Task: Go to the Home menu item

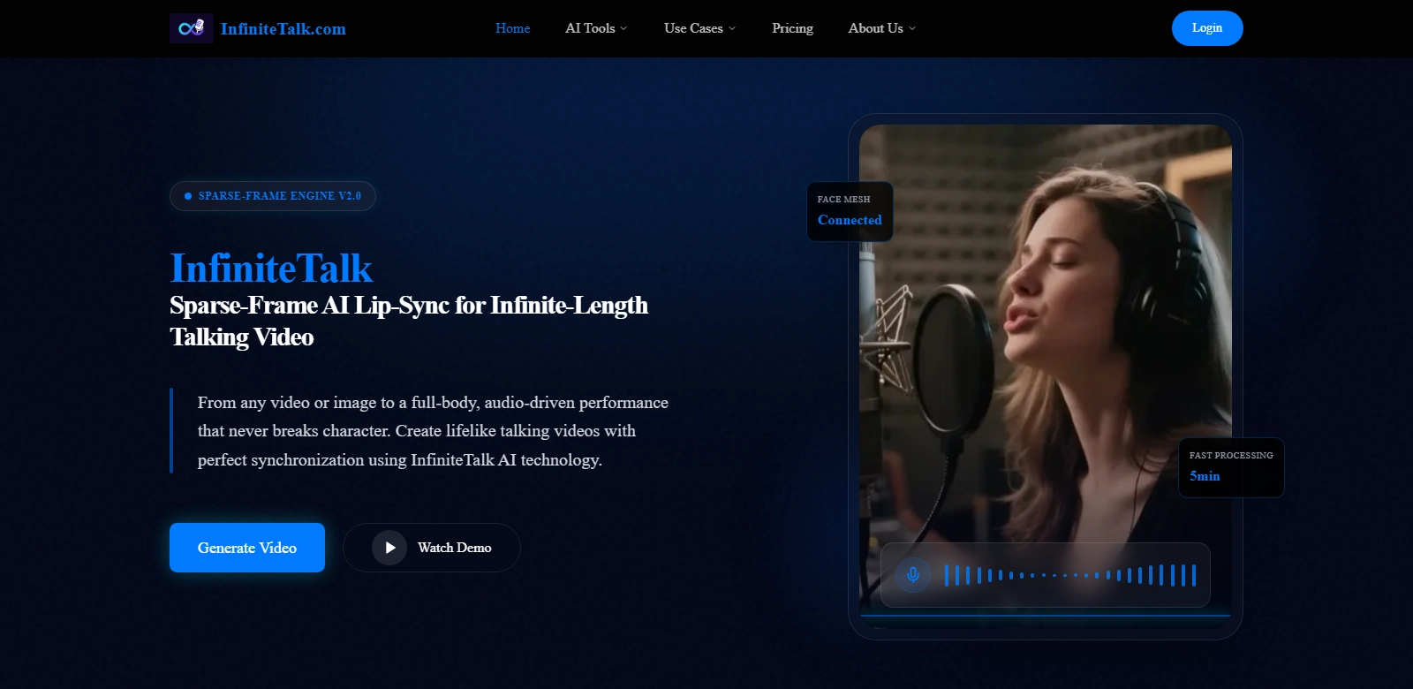Action: point(513,28)
